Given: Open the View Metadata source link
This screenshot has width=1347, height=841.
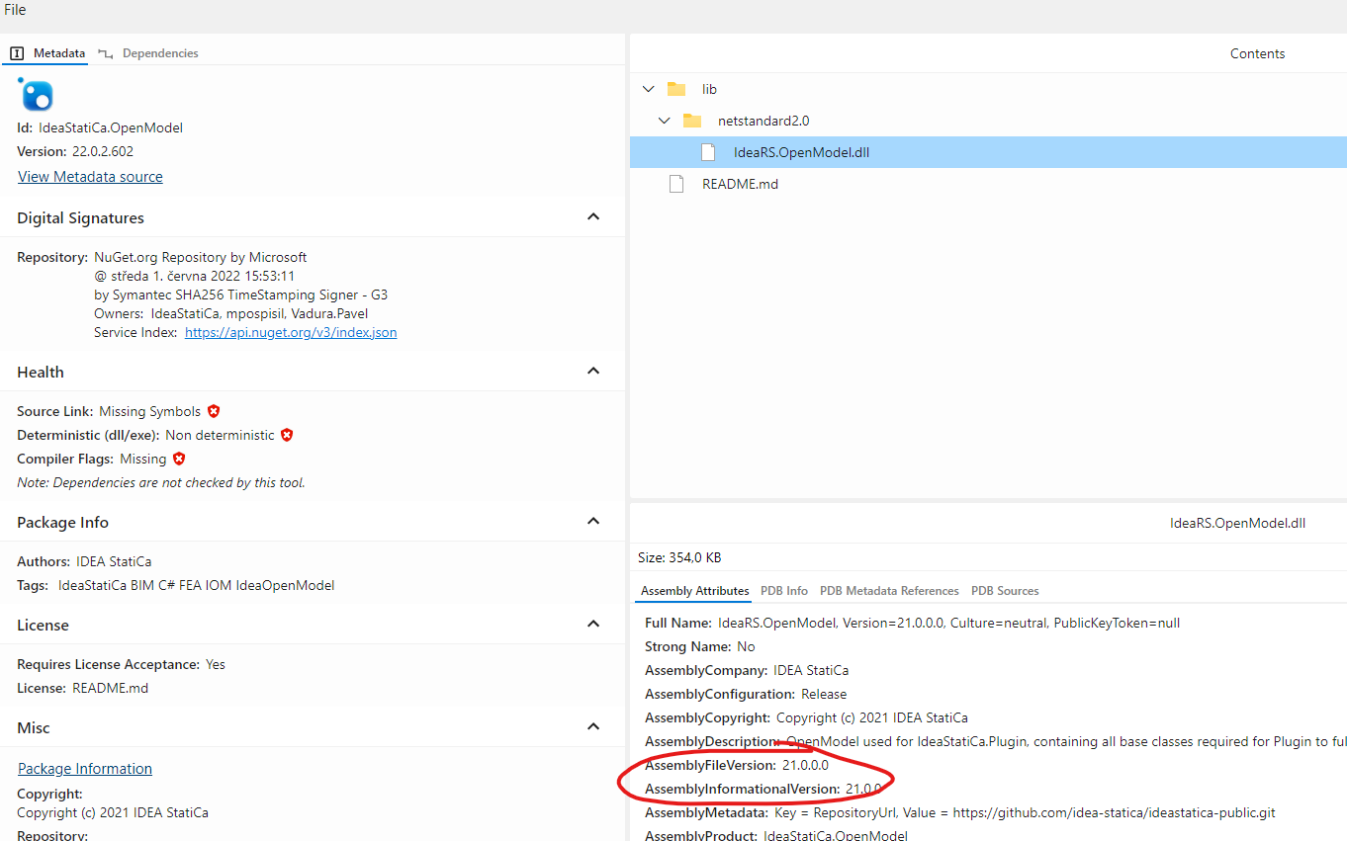Looking at the screenshot, I should [x=90, y=176].
